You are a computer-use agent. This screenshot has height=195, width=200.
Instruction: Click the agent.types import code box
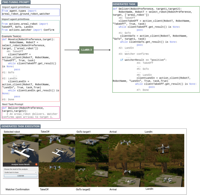[30, 12]
